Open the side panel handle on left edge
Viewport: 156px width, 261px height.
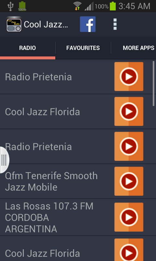pos(4,160)
